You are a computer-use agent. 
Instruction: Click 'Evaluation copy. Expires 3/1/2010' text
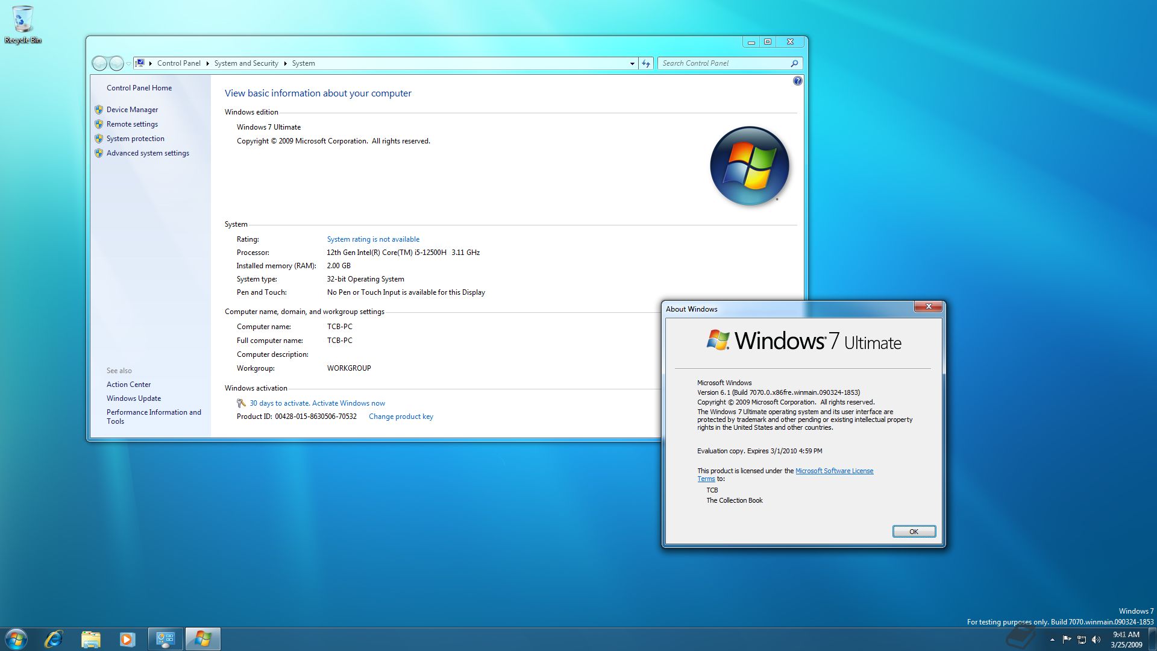coord(759,451)
